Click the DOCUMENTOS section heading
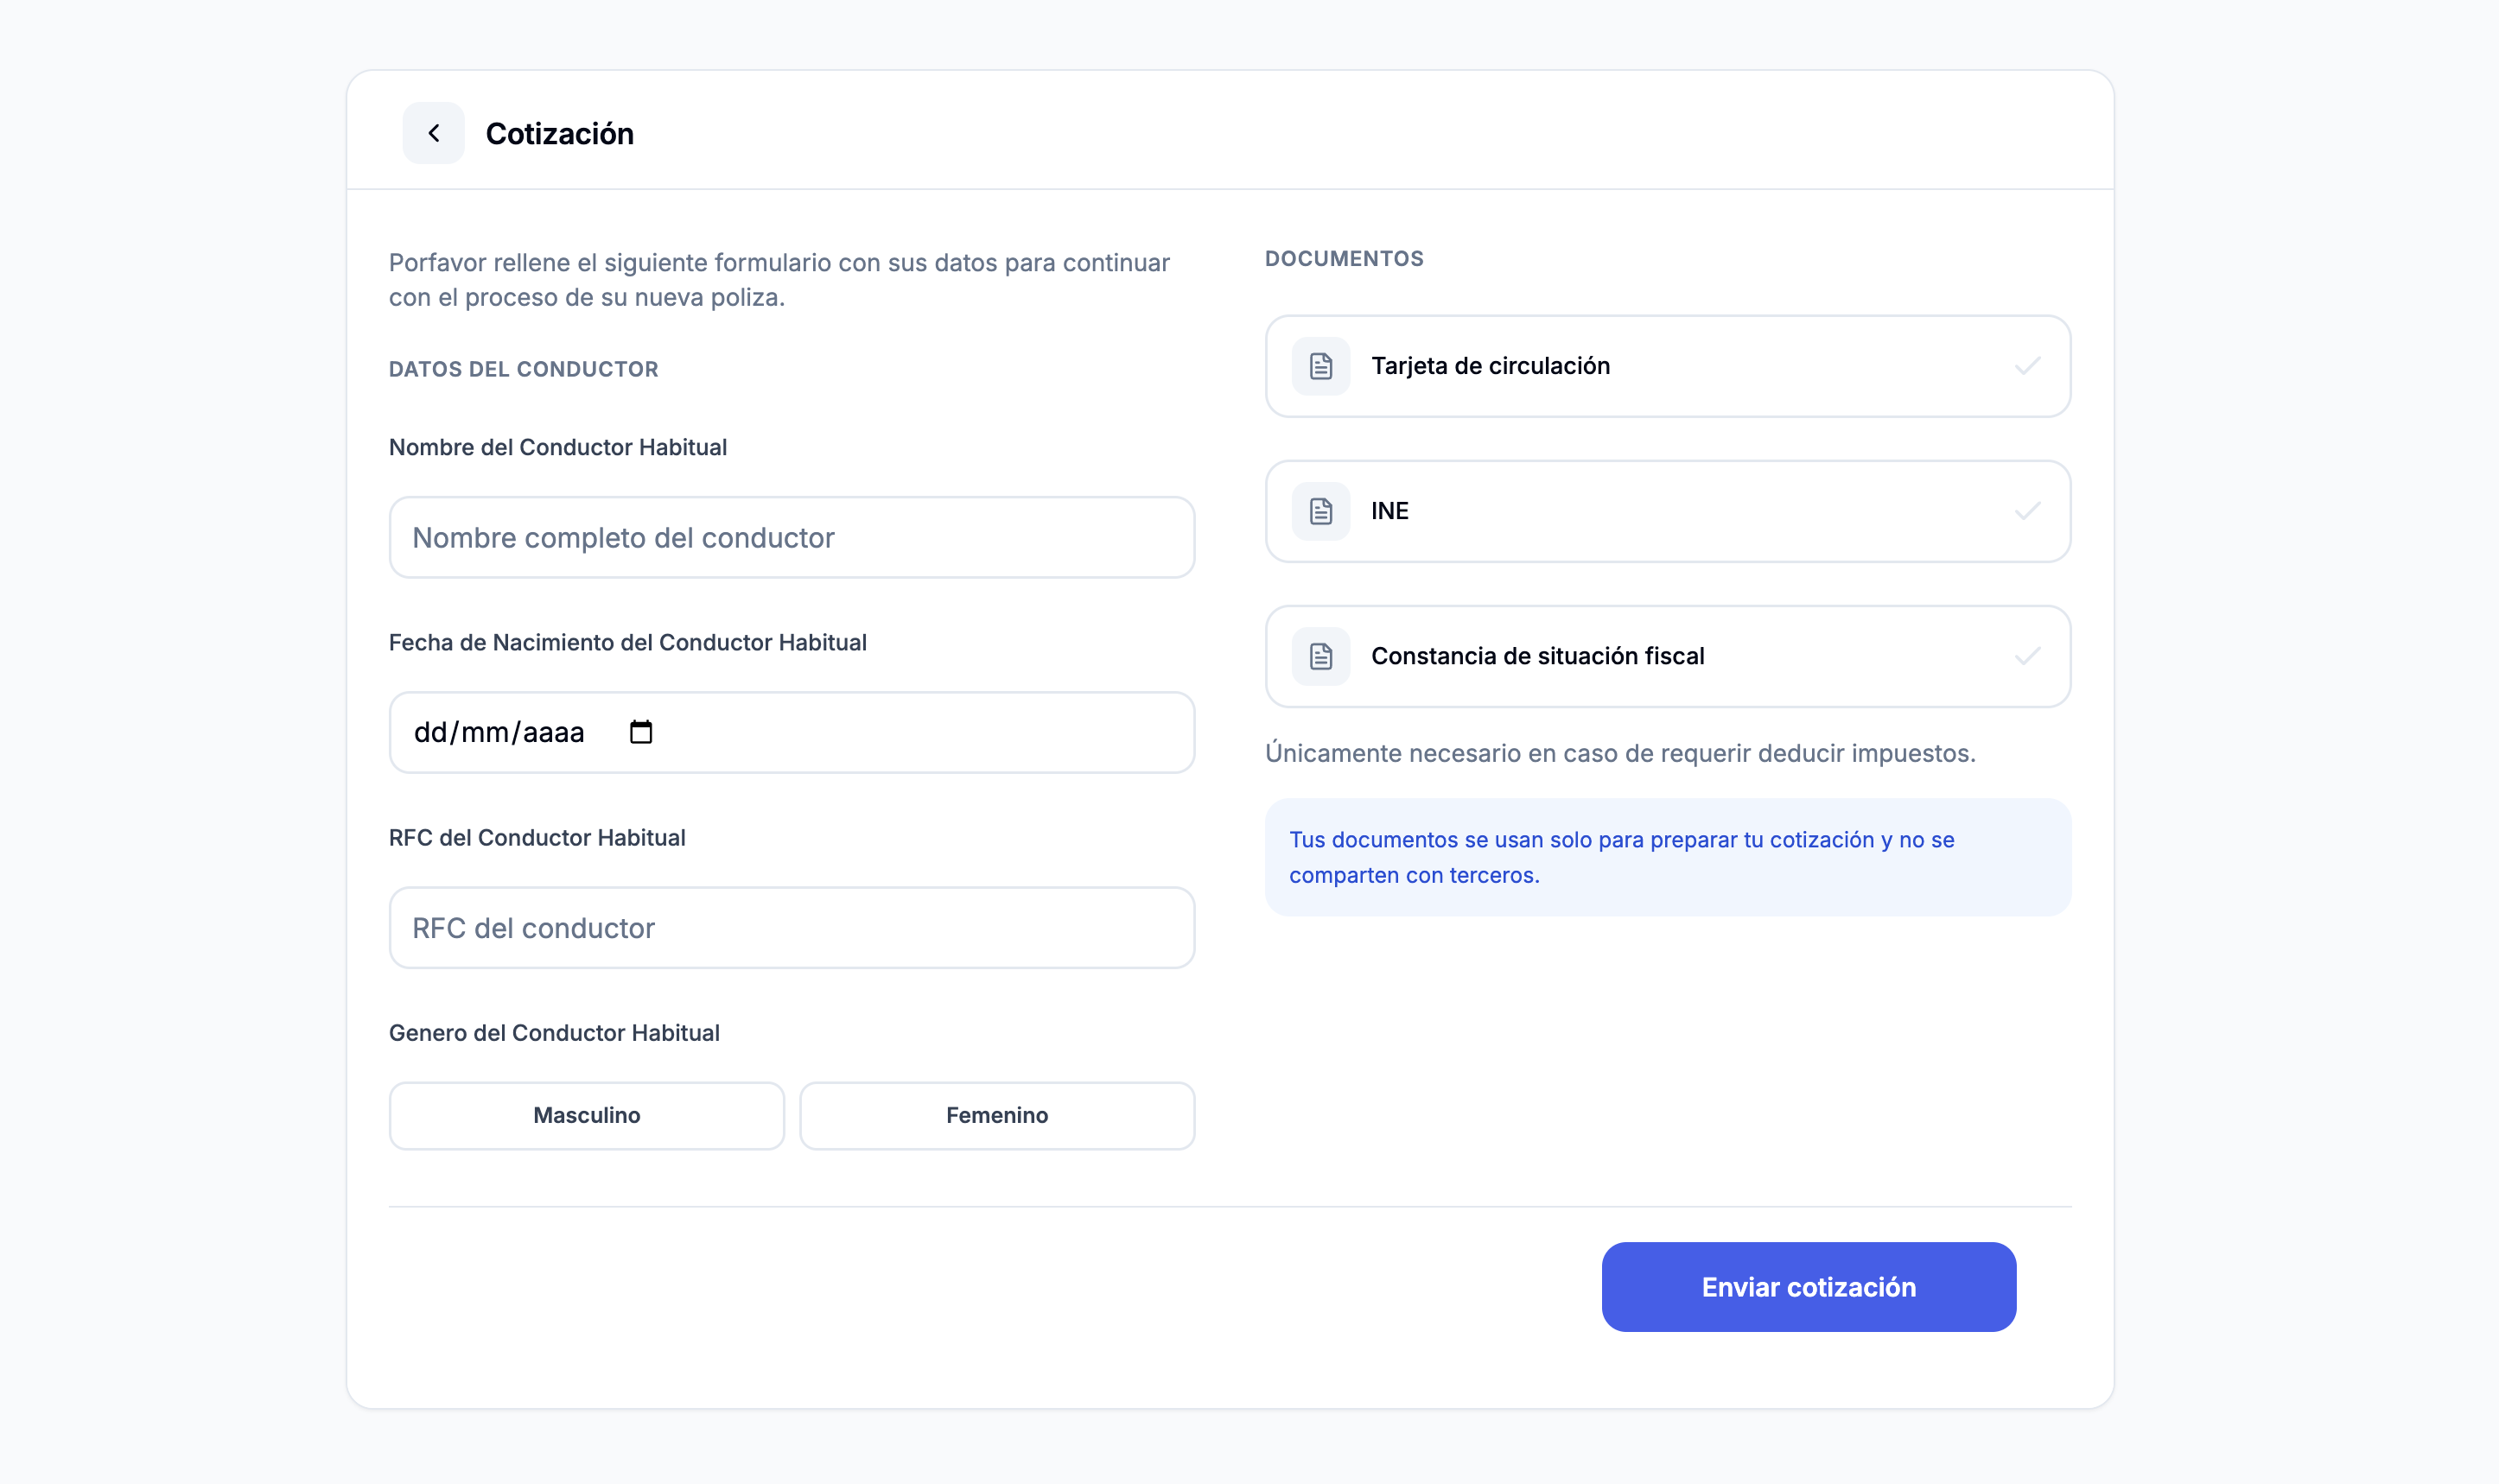This screenshot has width=2499, height=1484. [1344, 258]
